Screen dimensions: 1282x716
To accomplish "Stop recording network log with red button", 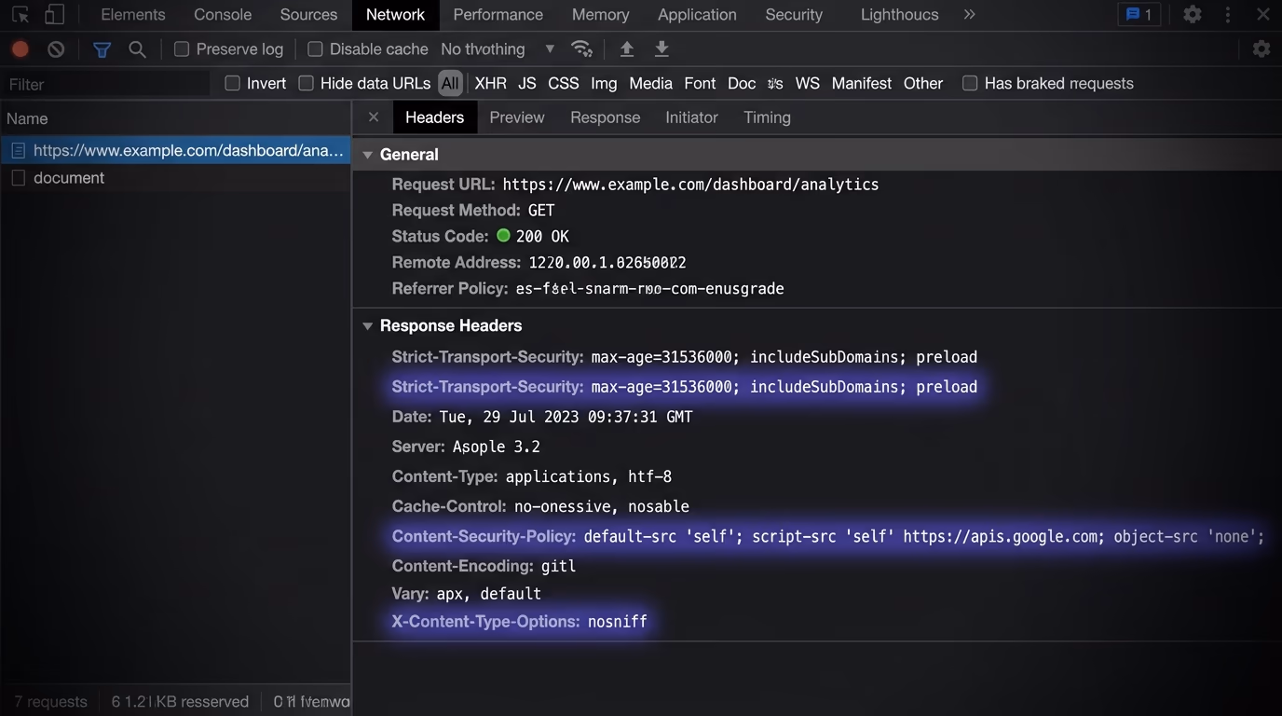I will coord(20,49).
